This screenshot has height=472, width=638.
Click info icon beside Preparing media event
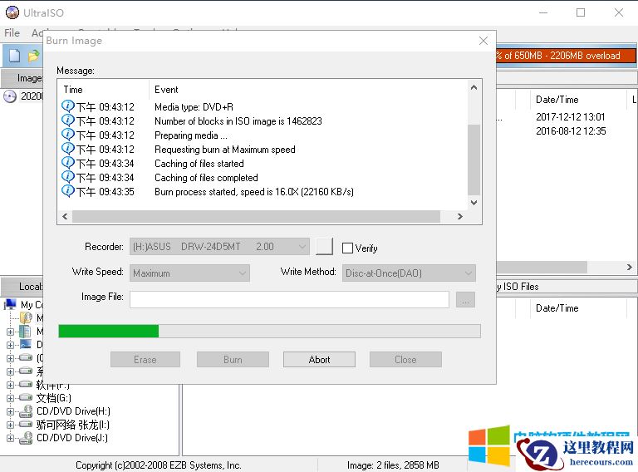pyautogui.click(x=68, y=135)
